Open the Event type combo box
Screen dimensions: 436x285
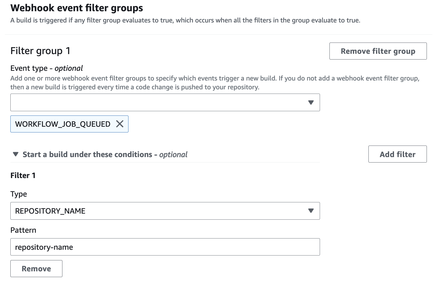point(164,102)
